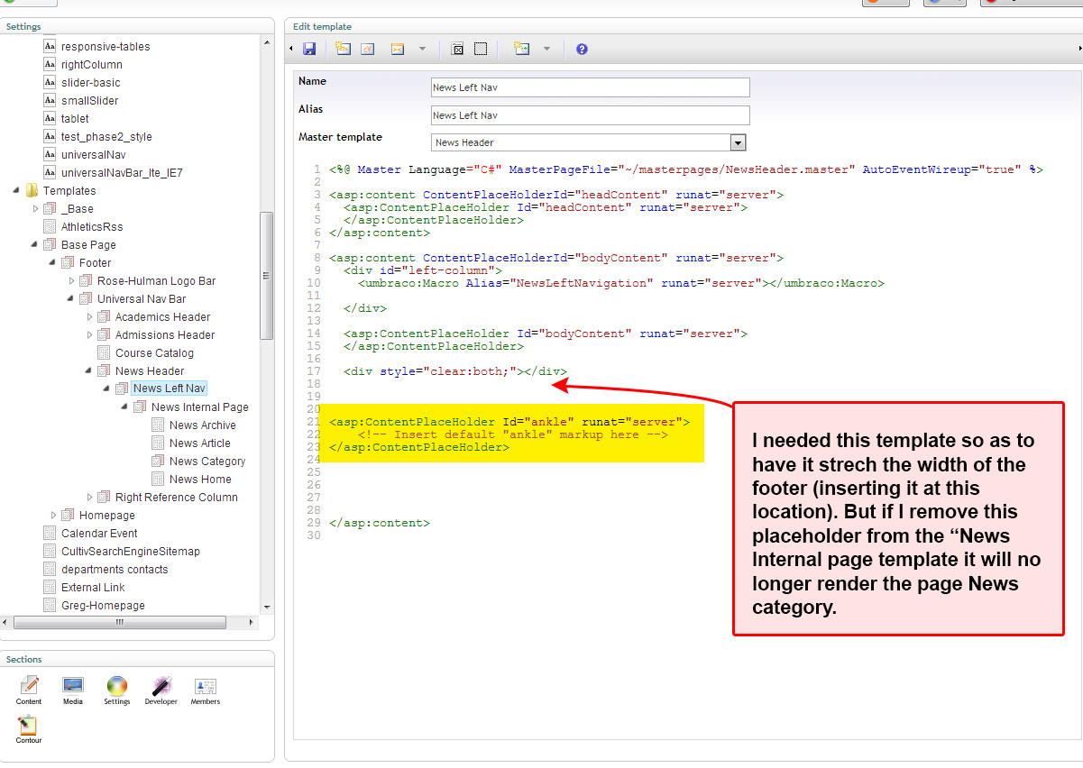Viewport: 1083px width, 768px height.
Task: Expand the Academics Header node
Action: (89, 316)
